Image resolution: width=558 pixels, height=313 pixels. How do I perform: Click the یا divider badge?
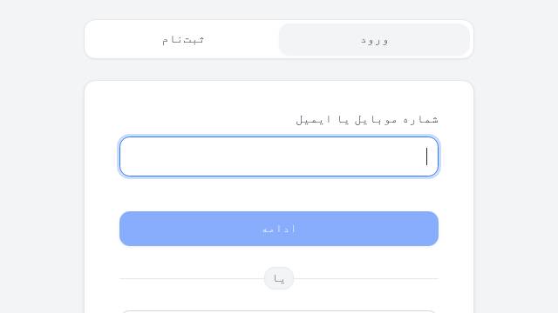pyautogui.click(x=279, y=278)
